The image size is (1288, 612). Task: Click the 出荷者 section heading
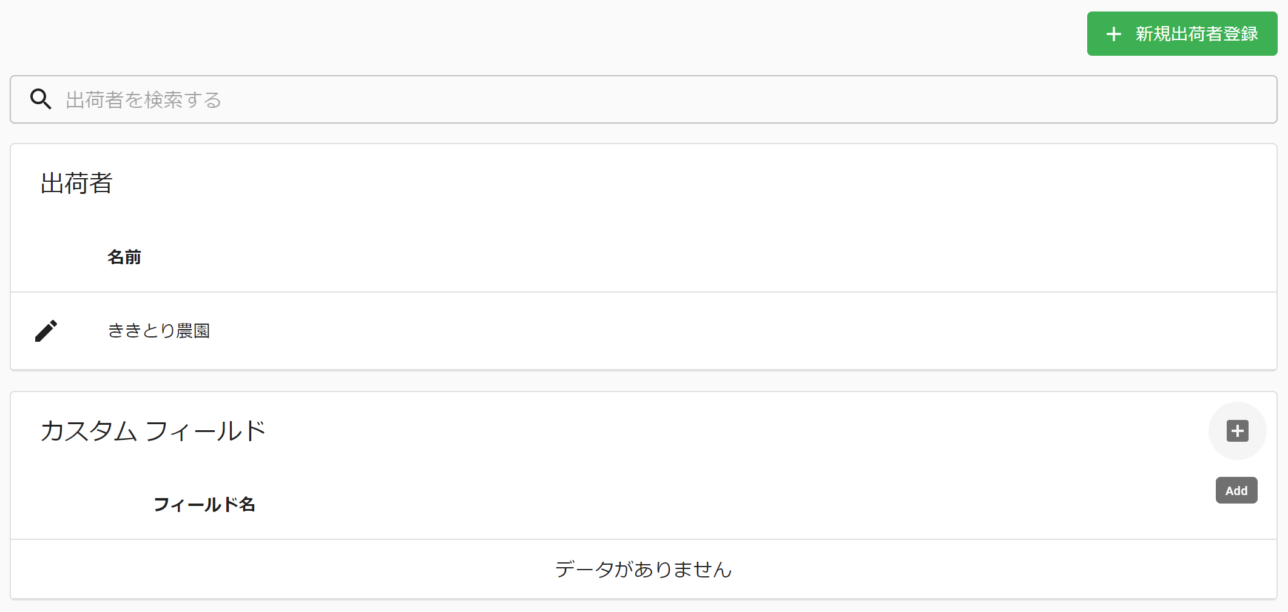(76, 183)
